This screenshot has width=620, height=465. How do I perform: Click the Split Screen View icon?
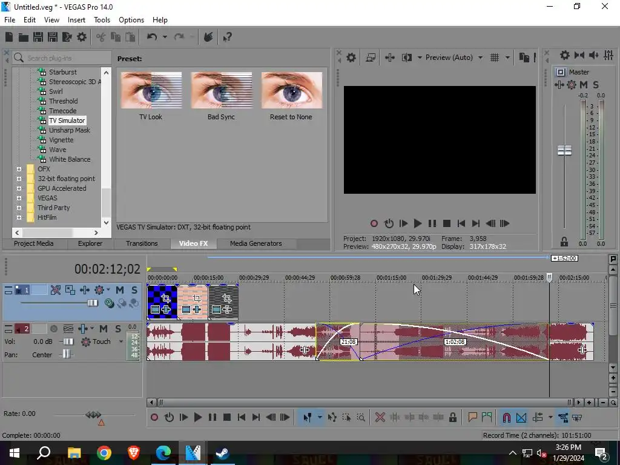pyautogui.click(x=407, y=58)
